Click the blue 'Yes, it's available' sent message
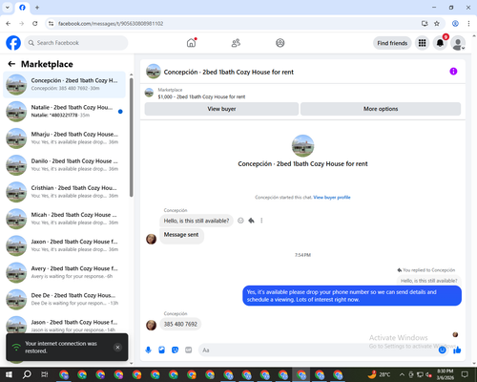Viewport: 477px width, 382px height. [352, 296]
